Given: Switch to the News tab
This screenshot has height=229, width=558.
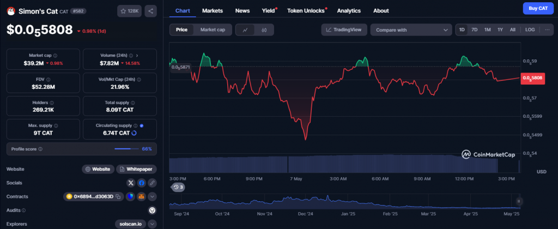Looking at the screenshot, I should (242, 11).
